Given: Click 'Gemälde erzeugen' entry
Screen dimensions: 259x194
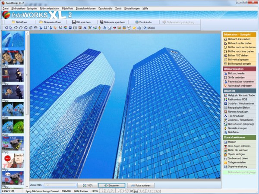Looking at the screenshot, I should pos(239,128).
